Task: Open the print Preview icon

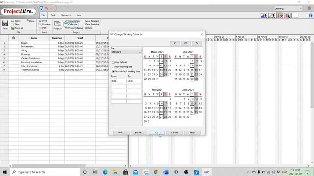Action: pyautogui.click(x=40, y=24)
